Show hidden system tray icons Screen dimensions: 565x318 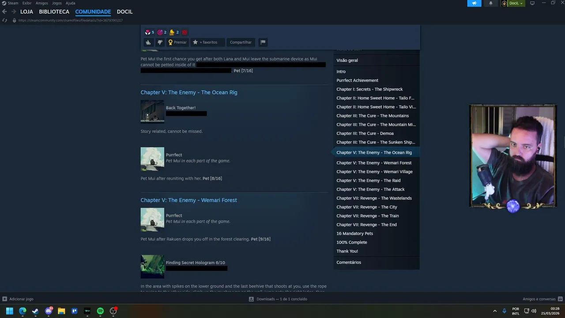pos(494,311)
